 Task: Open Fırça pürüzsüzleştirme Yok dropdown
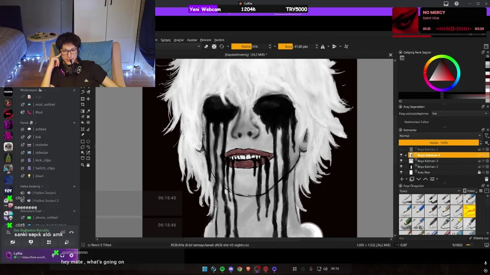[x=460, y=113]
